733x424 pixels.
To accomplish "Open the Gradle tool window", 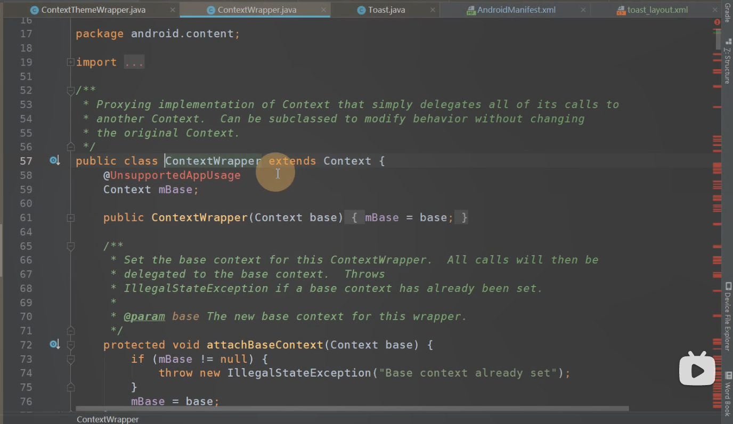I will (x=728, y=13).
